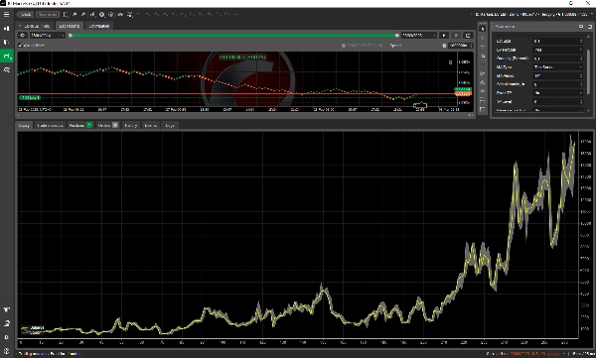Screen dimensions: 596x358
Task: Switch to the Backtesting tab
Action: pos(70,26)
